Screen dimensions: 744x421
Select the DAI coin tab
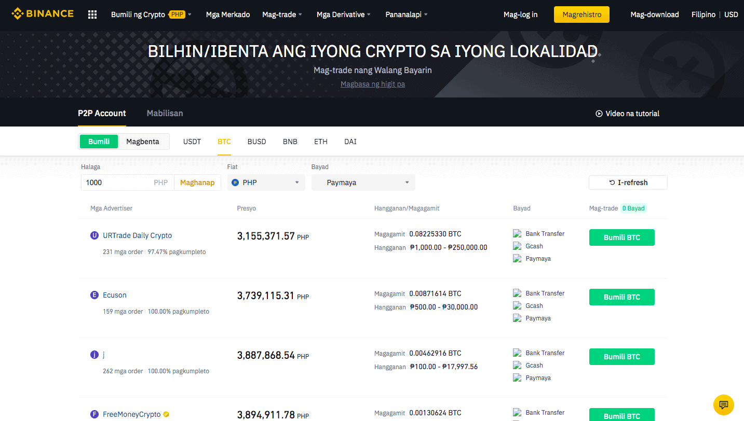coord(350,142)
